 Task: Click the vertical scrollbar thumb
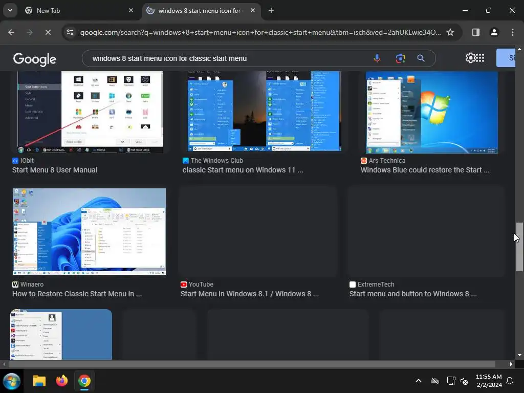coord(519,247)
